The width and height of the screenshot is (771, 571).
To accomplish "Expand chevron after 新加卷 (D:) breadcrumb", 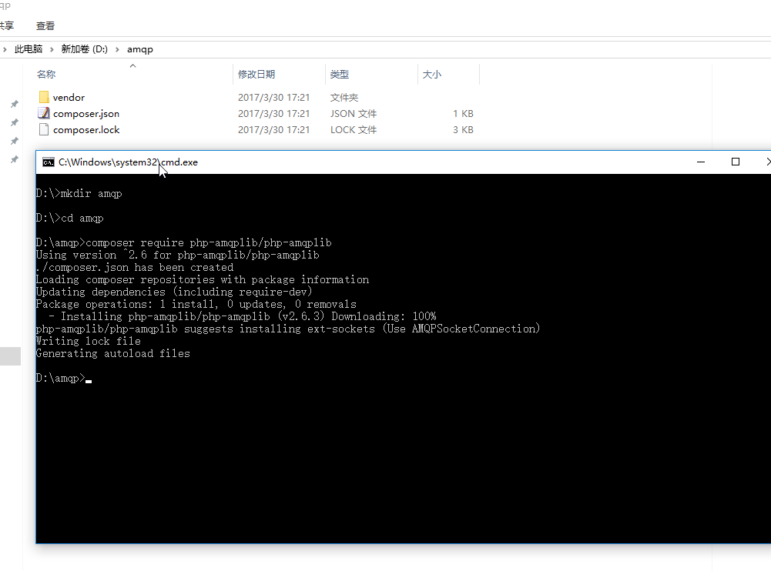I will pos(117,49).
